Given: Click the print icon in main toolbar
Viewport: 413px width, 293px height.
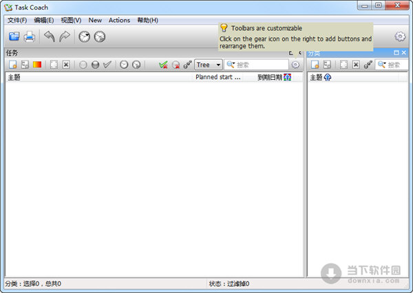Looking at the screenshot, I should tap(29, 36).
